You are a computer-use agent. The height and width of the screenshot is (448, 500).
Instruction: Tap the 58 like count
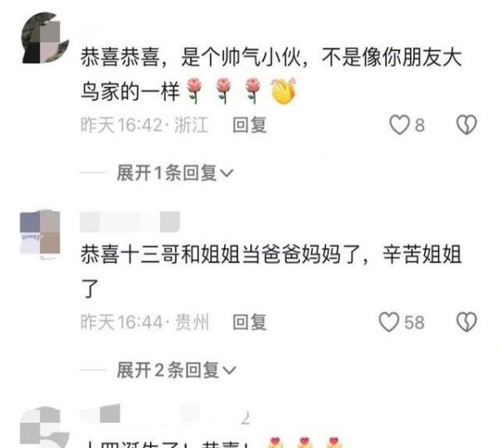point(414,322)
